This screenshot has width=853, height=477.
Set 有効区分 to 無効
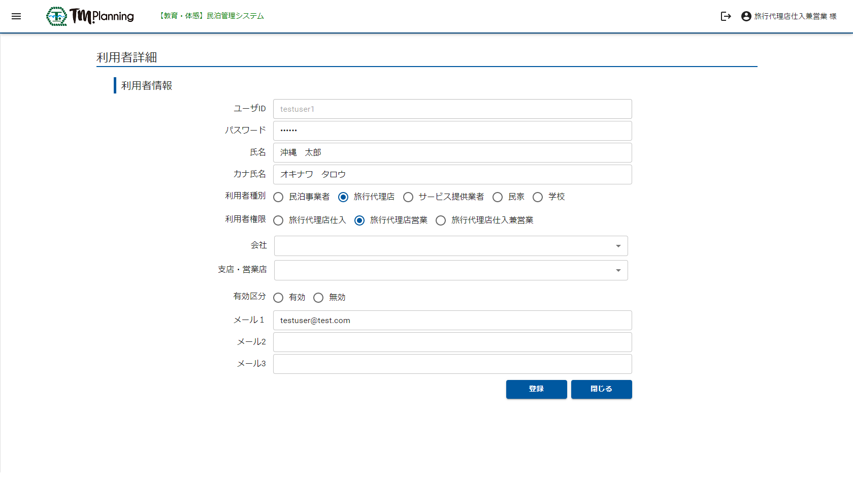tap(318, 298)
